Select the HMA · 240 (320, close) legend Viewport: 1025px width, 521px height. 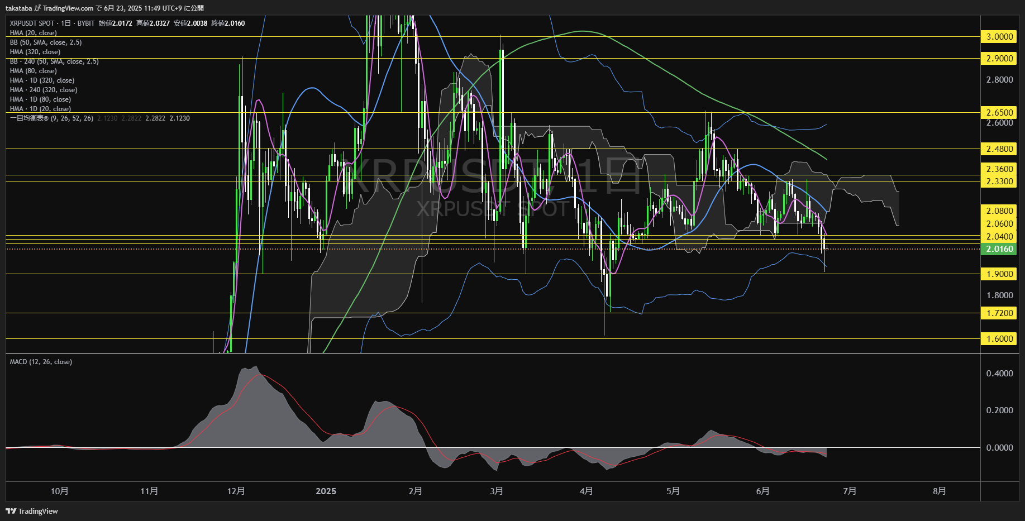(x=44, y=90)
